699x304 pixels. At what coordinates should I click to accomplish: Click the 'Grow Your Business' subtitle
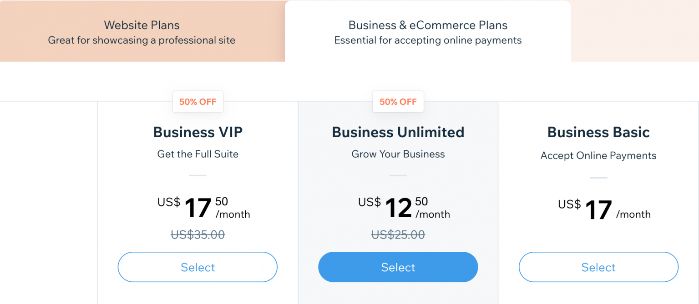[x=398, y=154]
